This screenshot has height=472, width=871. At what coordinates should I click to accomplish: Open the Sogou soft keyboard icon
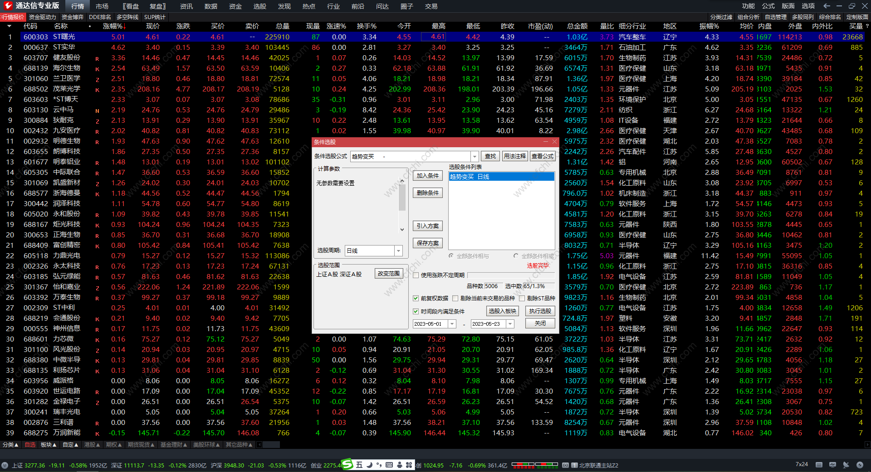(389, 465)
